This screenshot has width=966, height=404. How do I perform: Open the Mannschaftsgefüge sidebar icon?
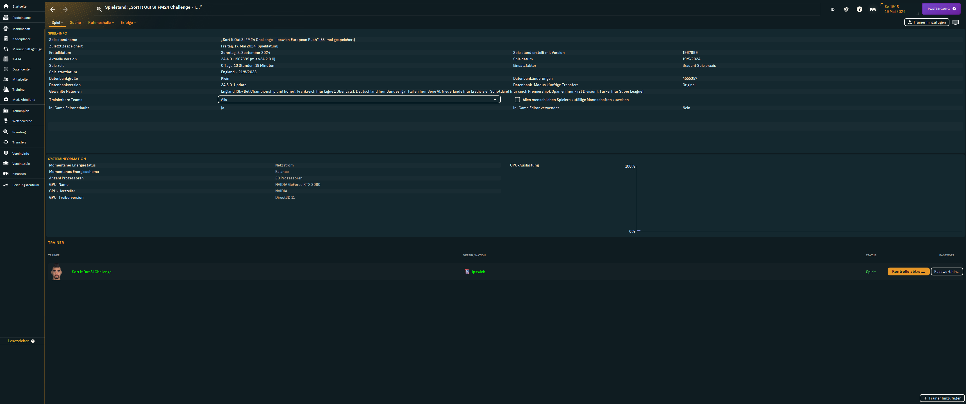click(x=6, y=49)
